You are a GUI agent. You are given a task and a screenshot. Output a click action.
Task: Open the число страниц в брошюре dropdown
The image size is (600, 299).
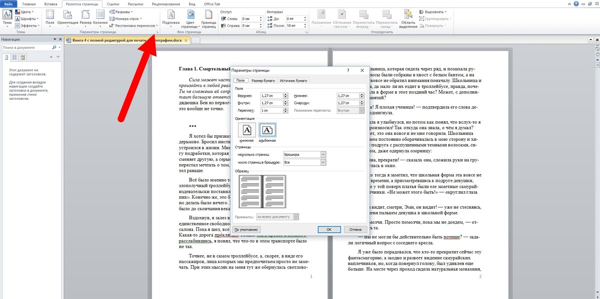(322, 162)
